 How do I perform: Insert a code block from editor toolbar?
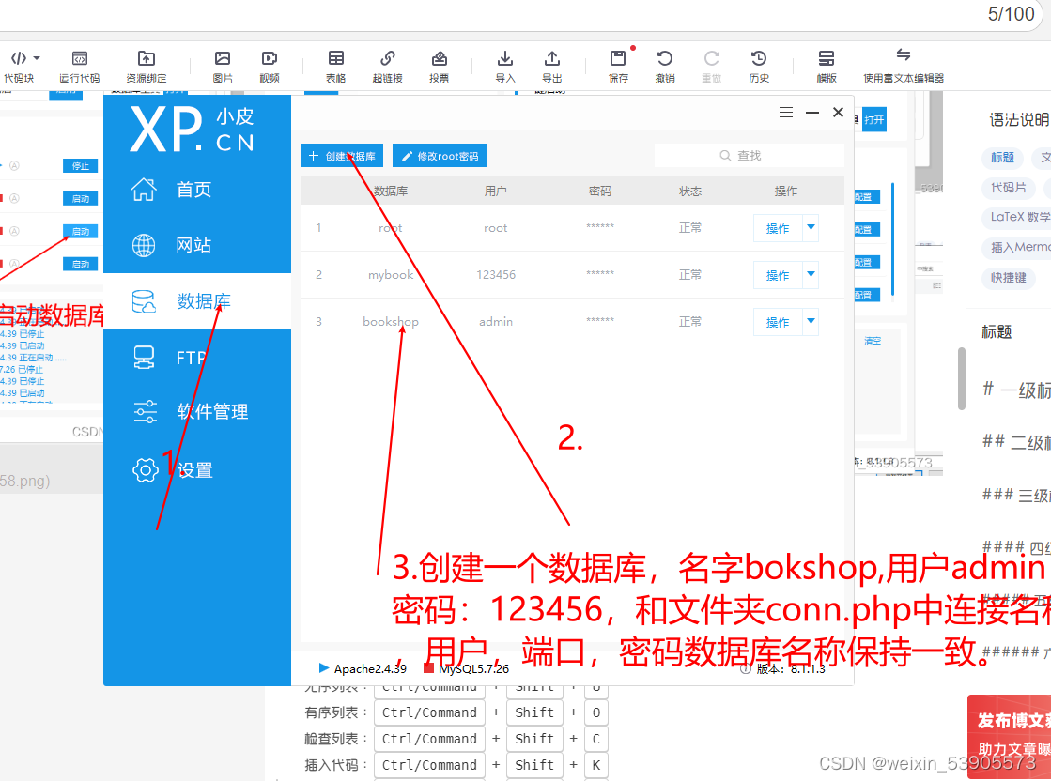[x=18, y=67]
